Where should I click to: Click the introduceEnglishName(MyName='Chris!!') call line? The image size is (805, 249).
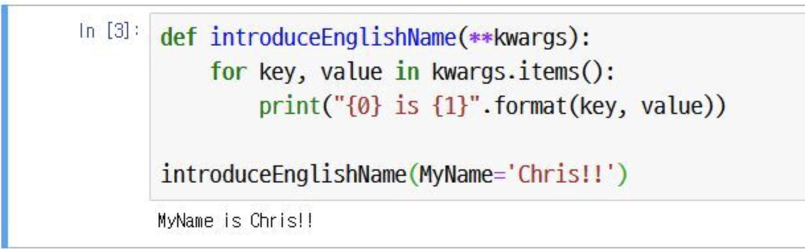394,175
